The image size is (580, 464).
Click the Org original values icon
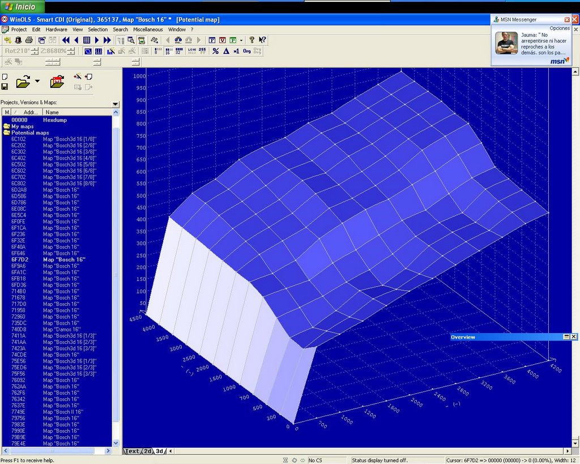[247, 51]
